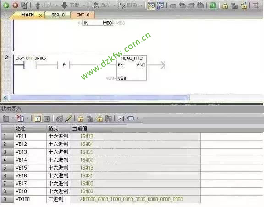Open the tag label dropdown arrow

tap(137, 118)
